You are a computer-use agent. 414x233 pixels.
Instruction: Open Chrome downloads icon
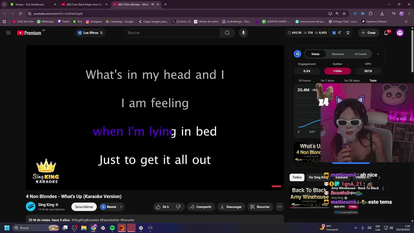pyautogui.click(x=382, y=14)
